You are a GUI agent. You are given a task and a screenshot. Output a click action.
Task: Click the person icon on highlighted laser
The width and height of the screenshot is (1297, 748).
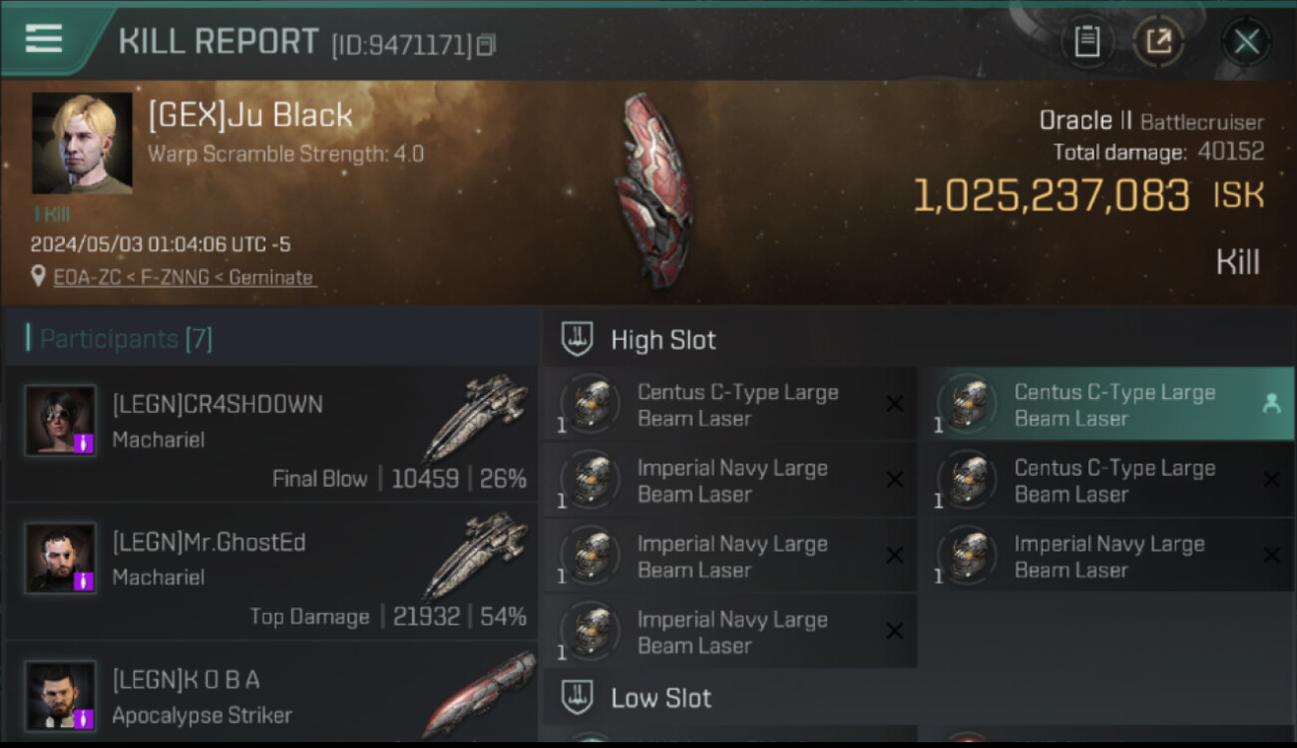pos(1271,404)
